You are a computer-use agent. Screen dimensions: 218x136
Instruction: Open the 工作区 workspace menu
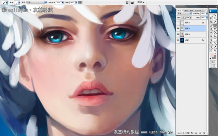pyautogui.click(x=141, y=2)
